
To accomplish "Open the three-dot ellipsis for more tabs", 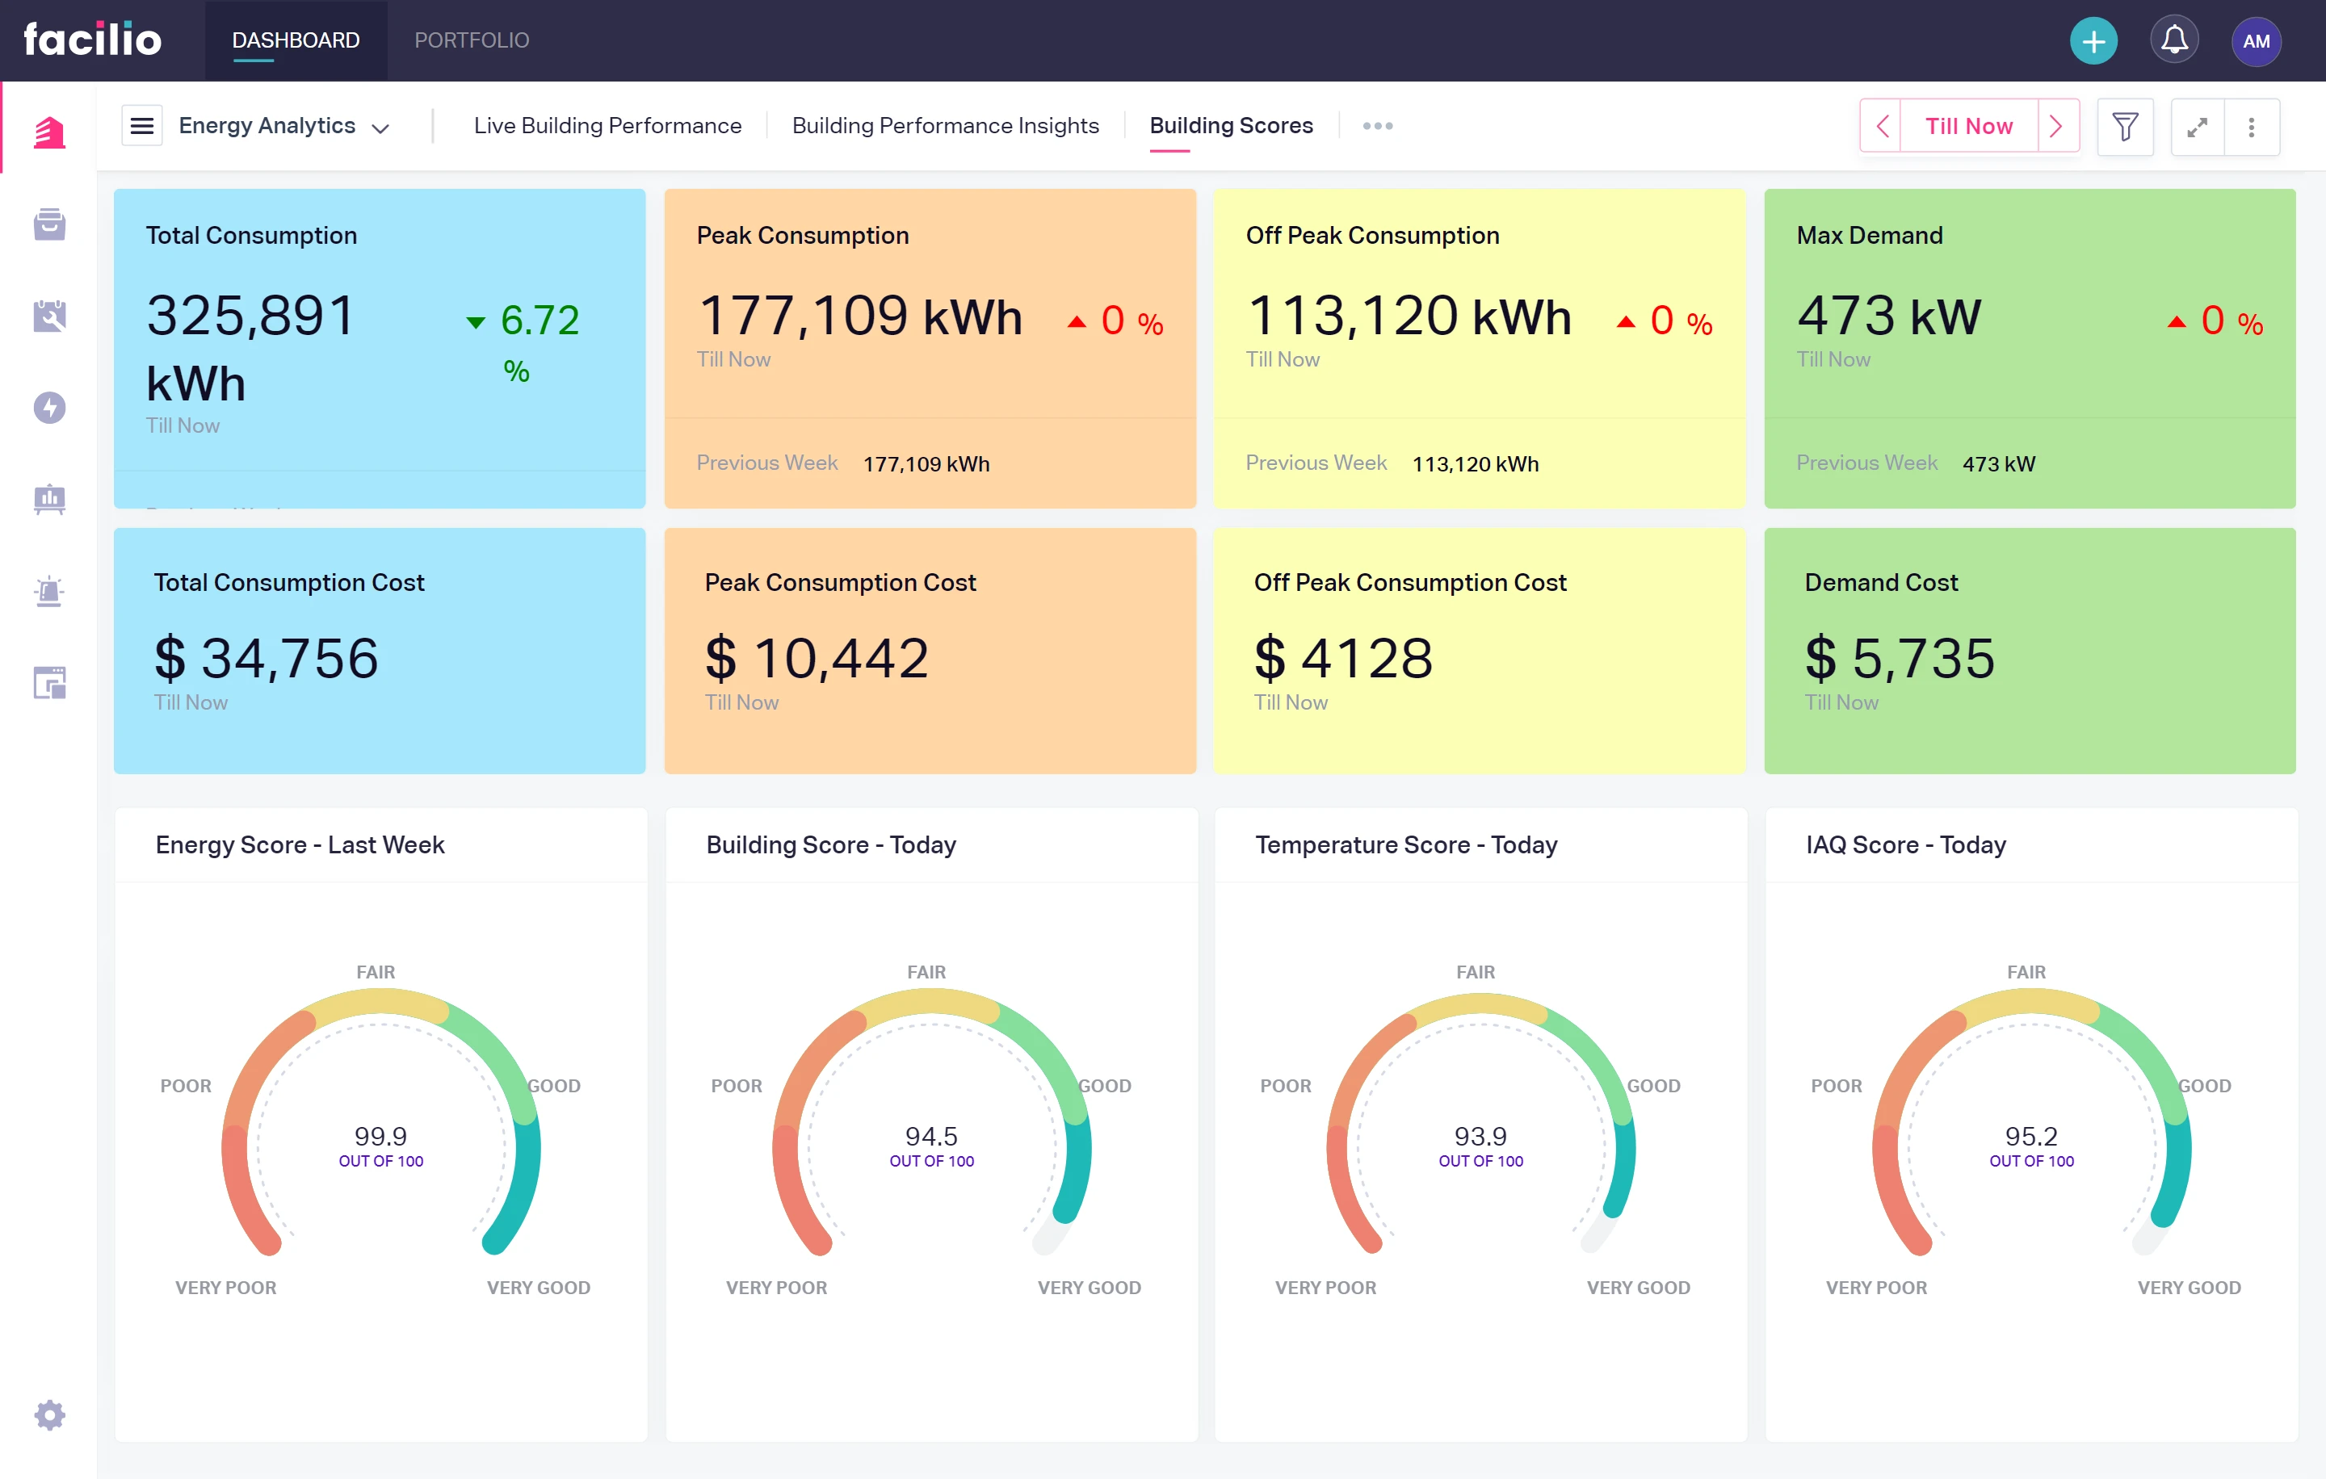I will coord(1376,125).
